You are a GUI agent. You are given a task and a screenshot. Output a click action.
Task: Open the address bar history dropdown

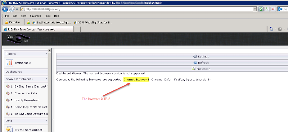(x=255, y=9)
